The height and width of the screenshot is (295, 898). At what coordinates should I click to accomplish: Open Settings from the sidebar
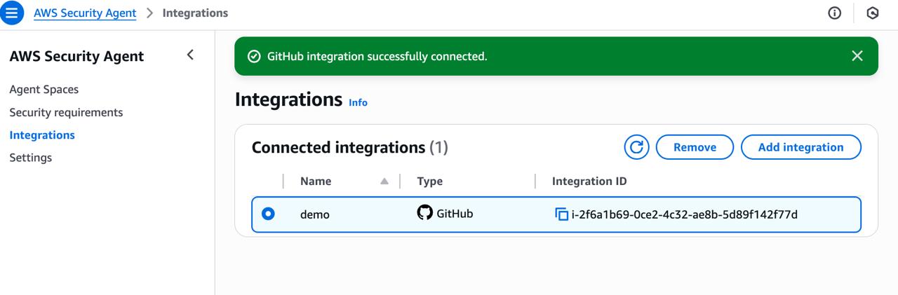[30, 158]
